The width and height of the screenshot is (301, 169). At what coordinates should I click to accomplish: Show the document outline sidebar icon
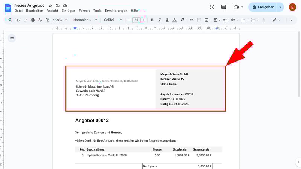coord(12,38)
